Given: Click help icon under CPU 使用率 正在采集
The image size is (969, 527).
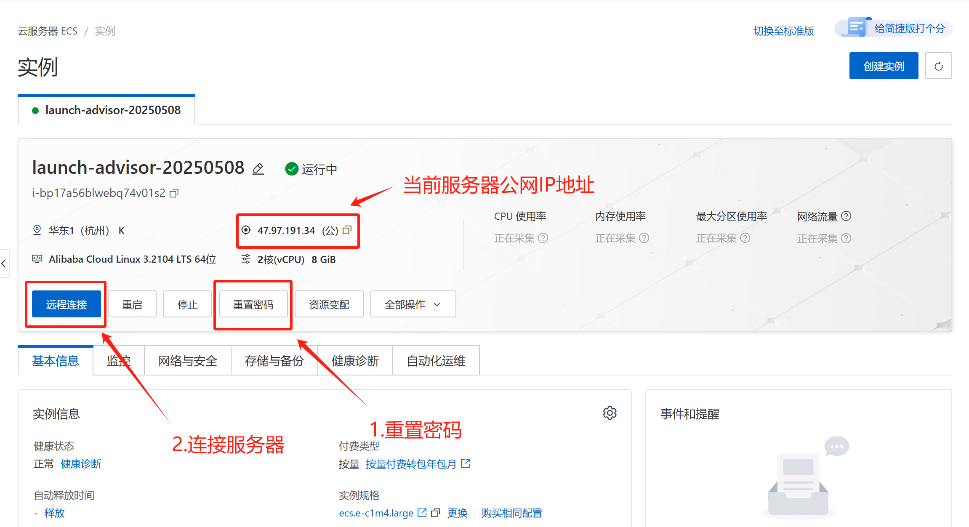Looking at the screenshot, I should [543, 238].
